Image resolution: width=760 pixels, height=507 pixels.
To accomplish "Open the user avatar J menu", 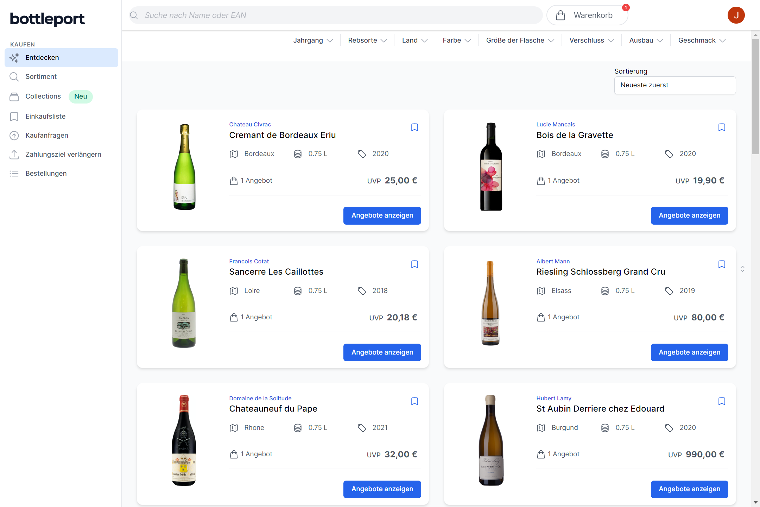I will pos(736,15).
